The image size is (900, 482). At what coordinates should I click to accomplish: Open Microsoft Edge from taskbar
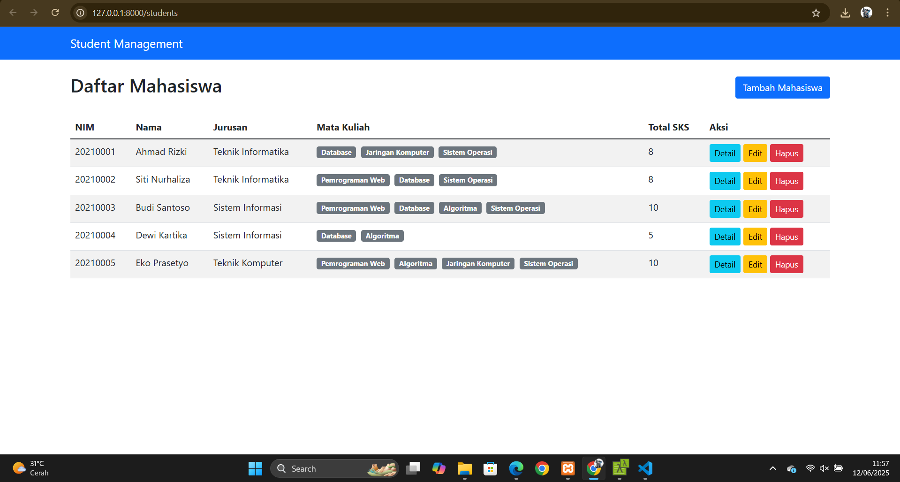pyautogui.click(x=516, y=468)
